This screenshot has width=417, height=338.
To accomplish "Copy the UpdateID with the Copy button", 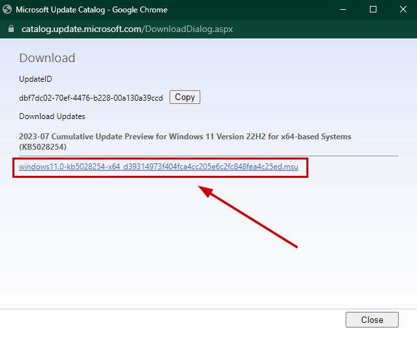I will point(185,97).
